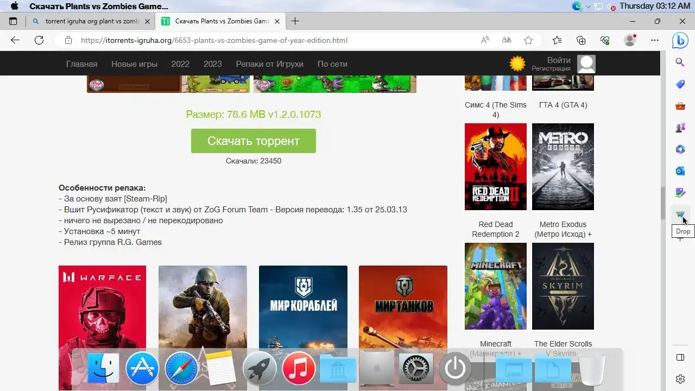The height and width of the screenshot is (391, 695).
Task: Open the sidebar Microsoft 365 icon
Action: click(x=680, y=149)
